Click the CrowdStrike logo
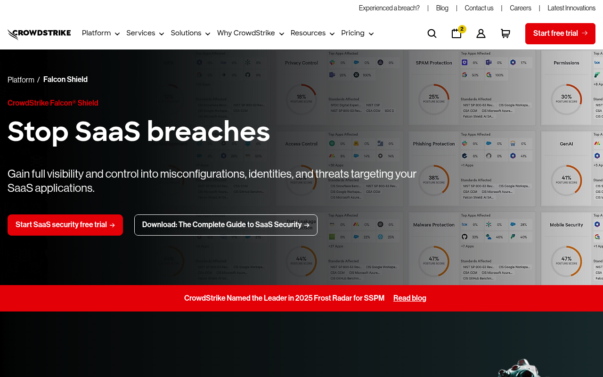 click(39, 33)
